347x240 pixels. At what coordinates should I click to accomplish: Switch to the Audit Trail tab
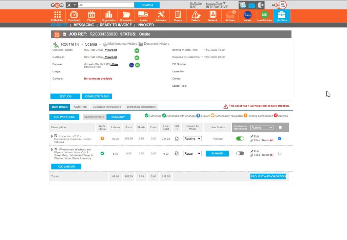point(80,107)
